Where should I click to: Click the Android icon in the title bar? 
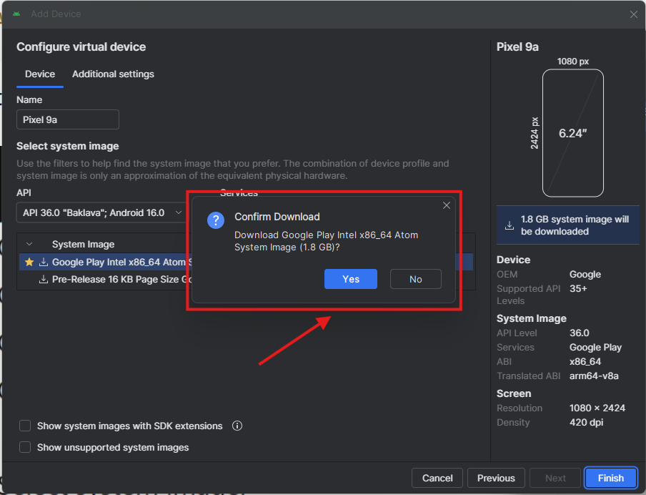coord(16,14)
